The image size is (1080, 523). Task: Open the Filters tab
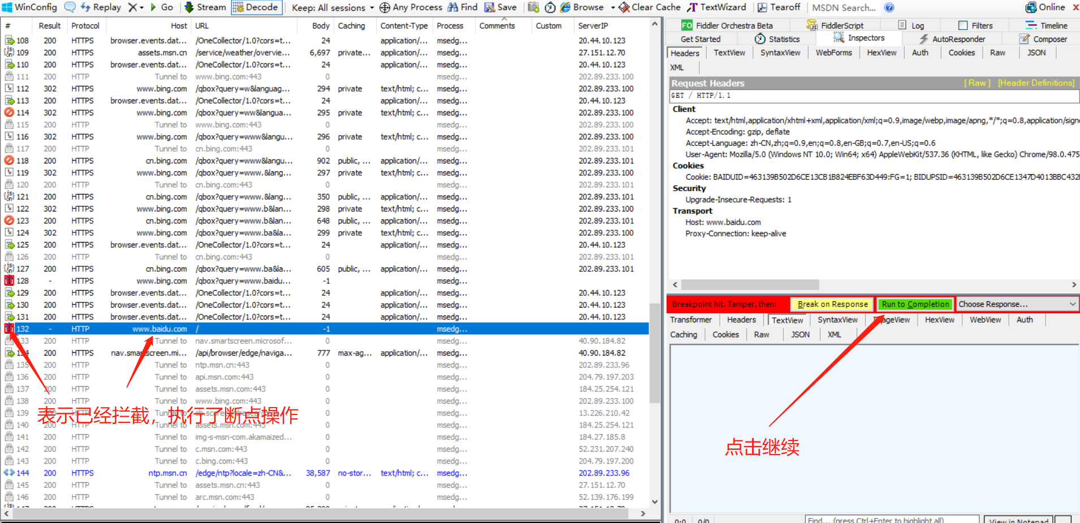tap(975, 25)
